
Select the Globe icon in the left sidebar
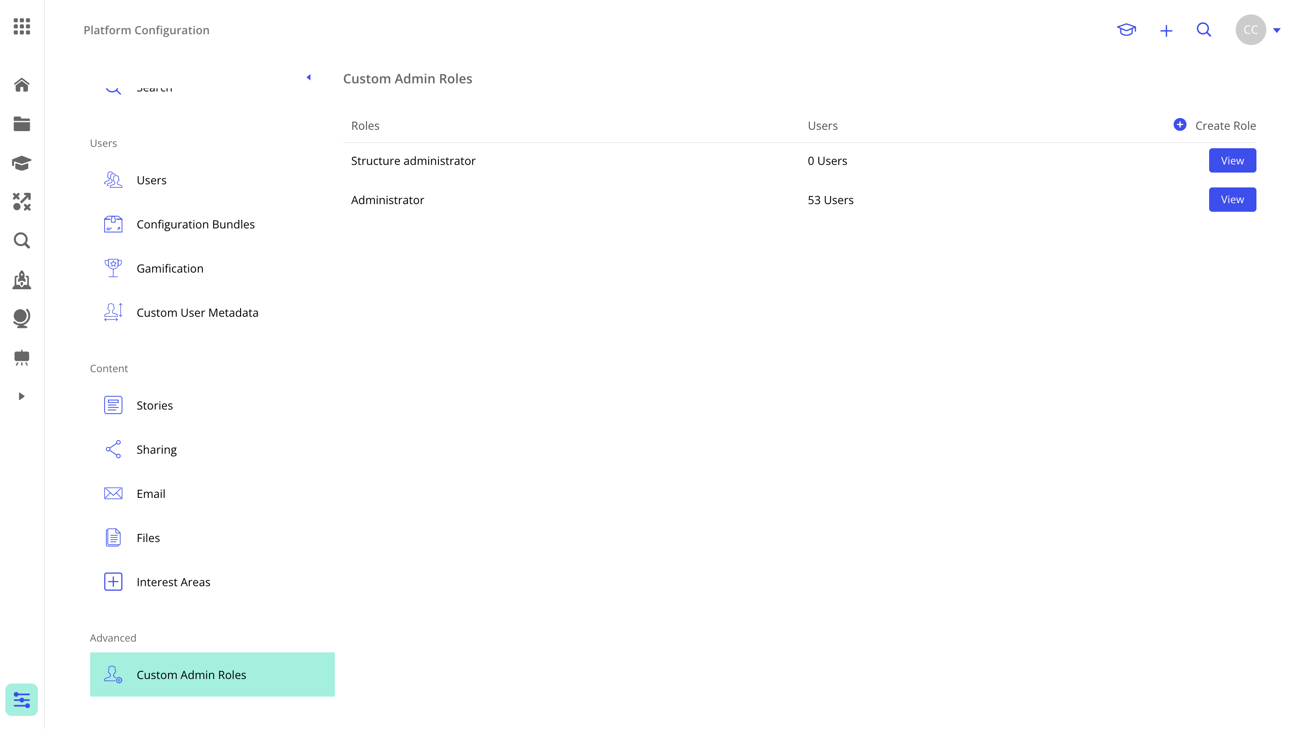(x=22, y=319)
